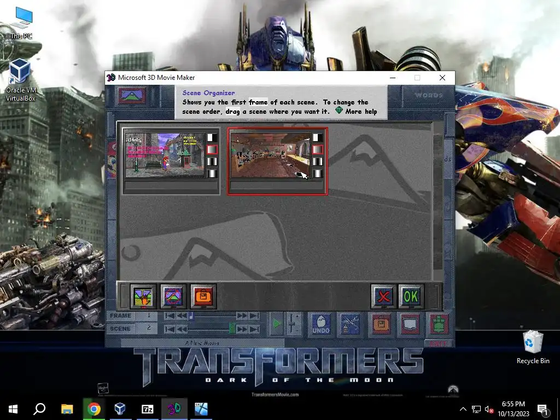The image size is (560, 420).
Task: Rewind frames on the FRAME row
Action: (182, 316)
